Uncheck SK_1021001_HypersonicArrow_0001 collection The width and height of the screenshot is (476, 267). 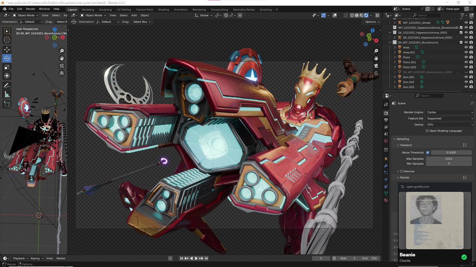(461, 32)
